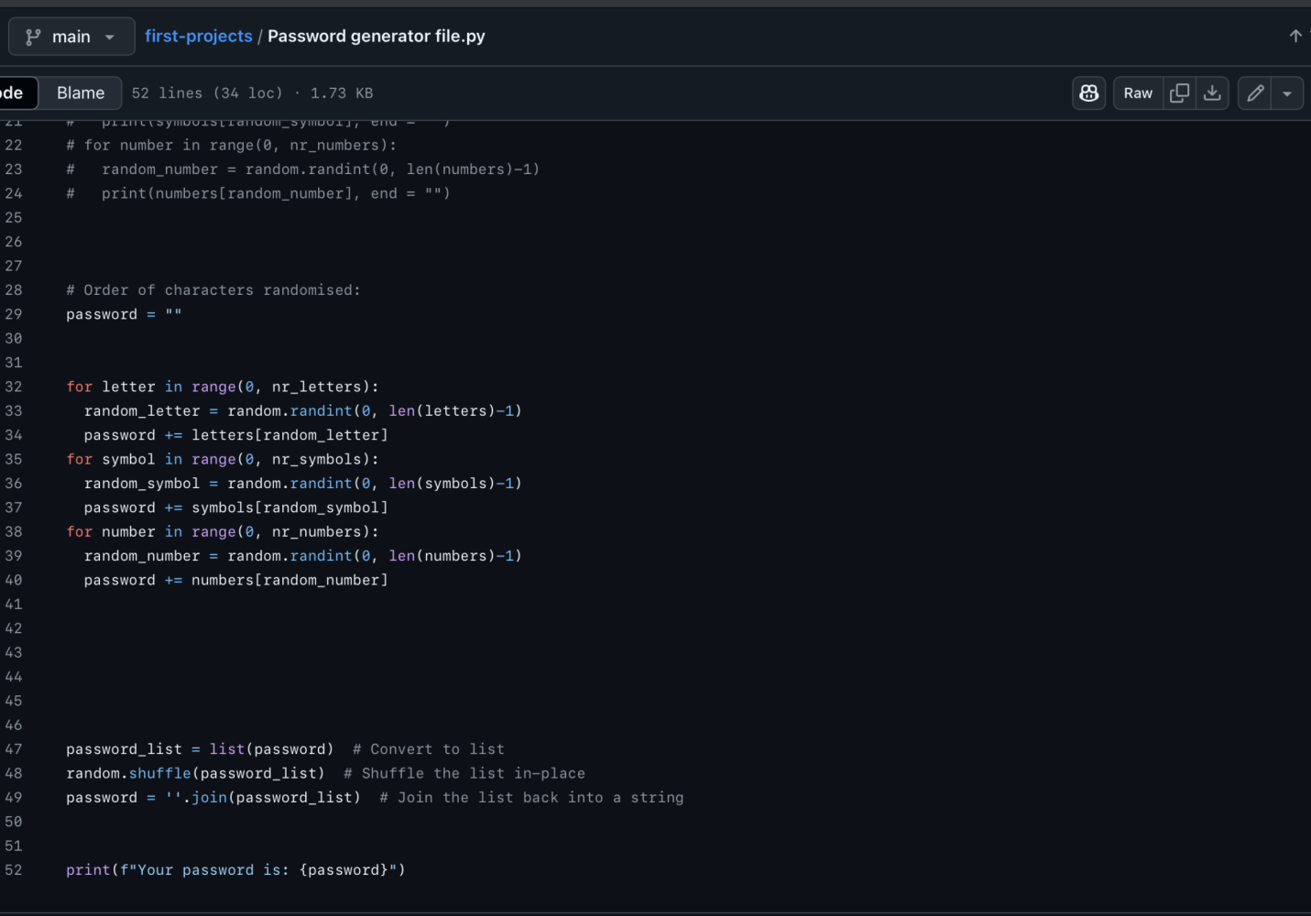Screen dimensions: 1311x916
Task: Copy the raw file contents
Action: 1179,93
